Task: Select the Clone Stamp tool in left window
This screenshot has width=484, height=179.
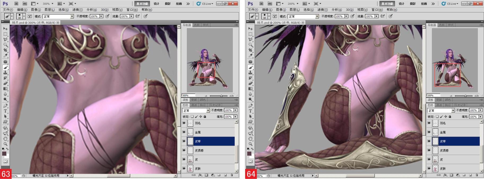Action: point(5,72)
